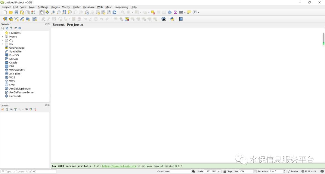
Task: Click the Add Group icon in Layers panel
Action: [x=7, y=109]
